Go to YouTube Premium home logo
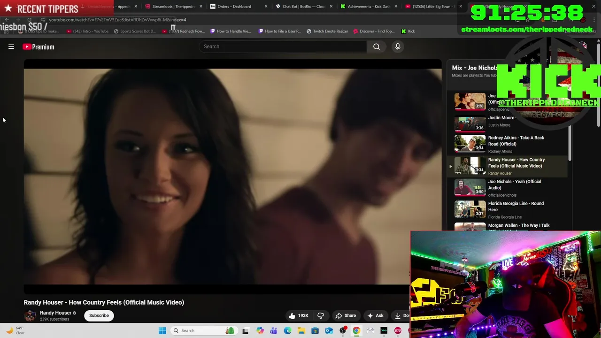Image resolution: width=601 pixels, height=338 pixels. 39,47
